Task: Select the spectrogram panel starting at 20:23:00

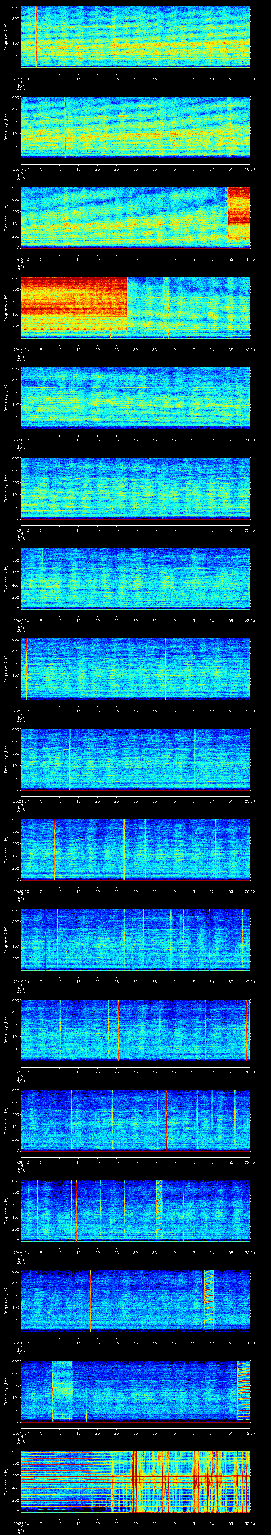Action: (135, 669)
